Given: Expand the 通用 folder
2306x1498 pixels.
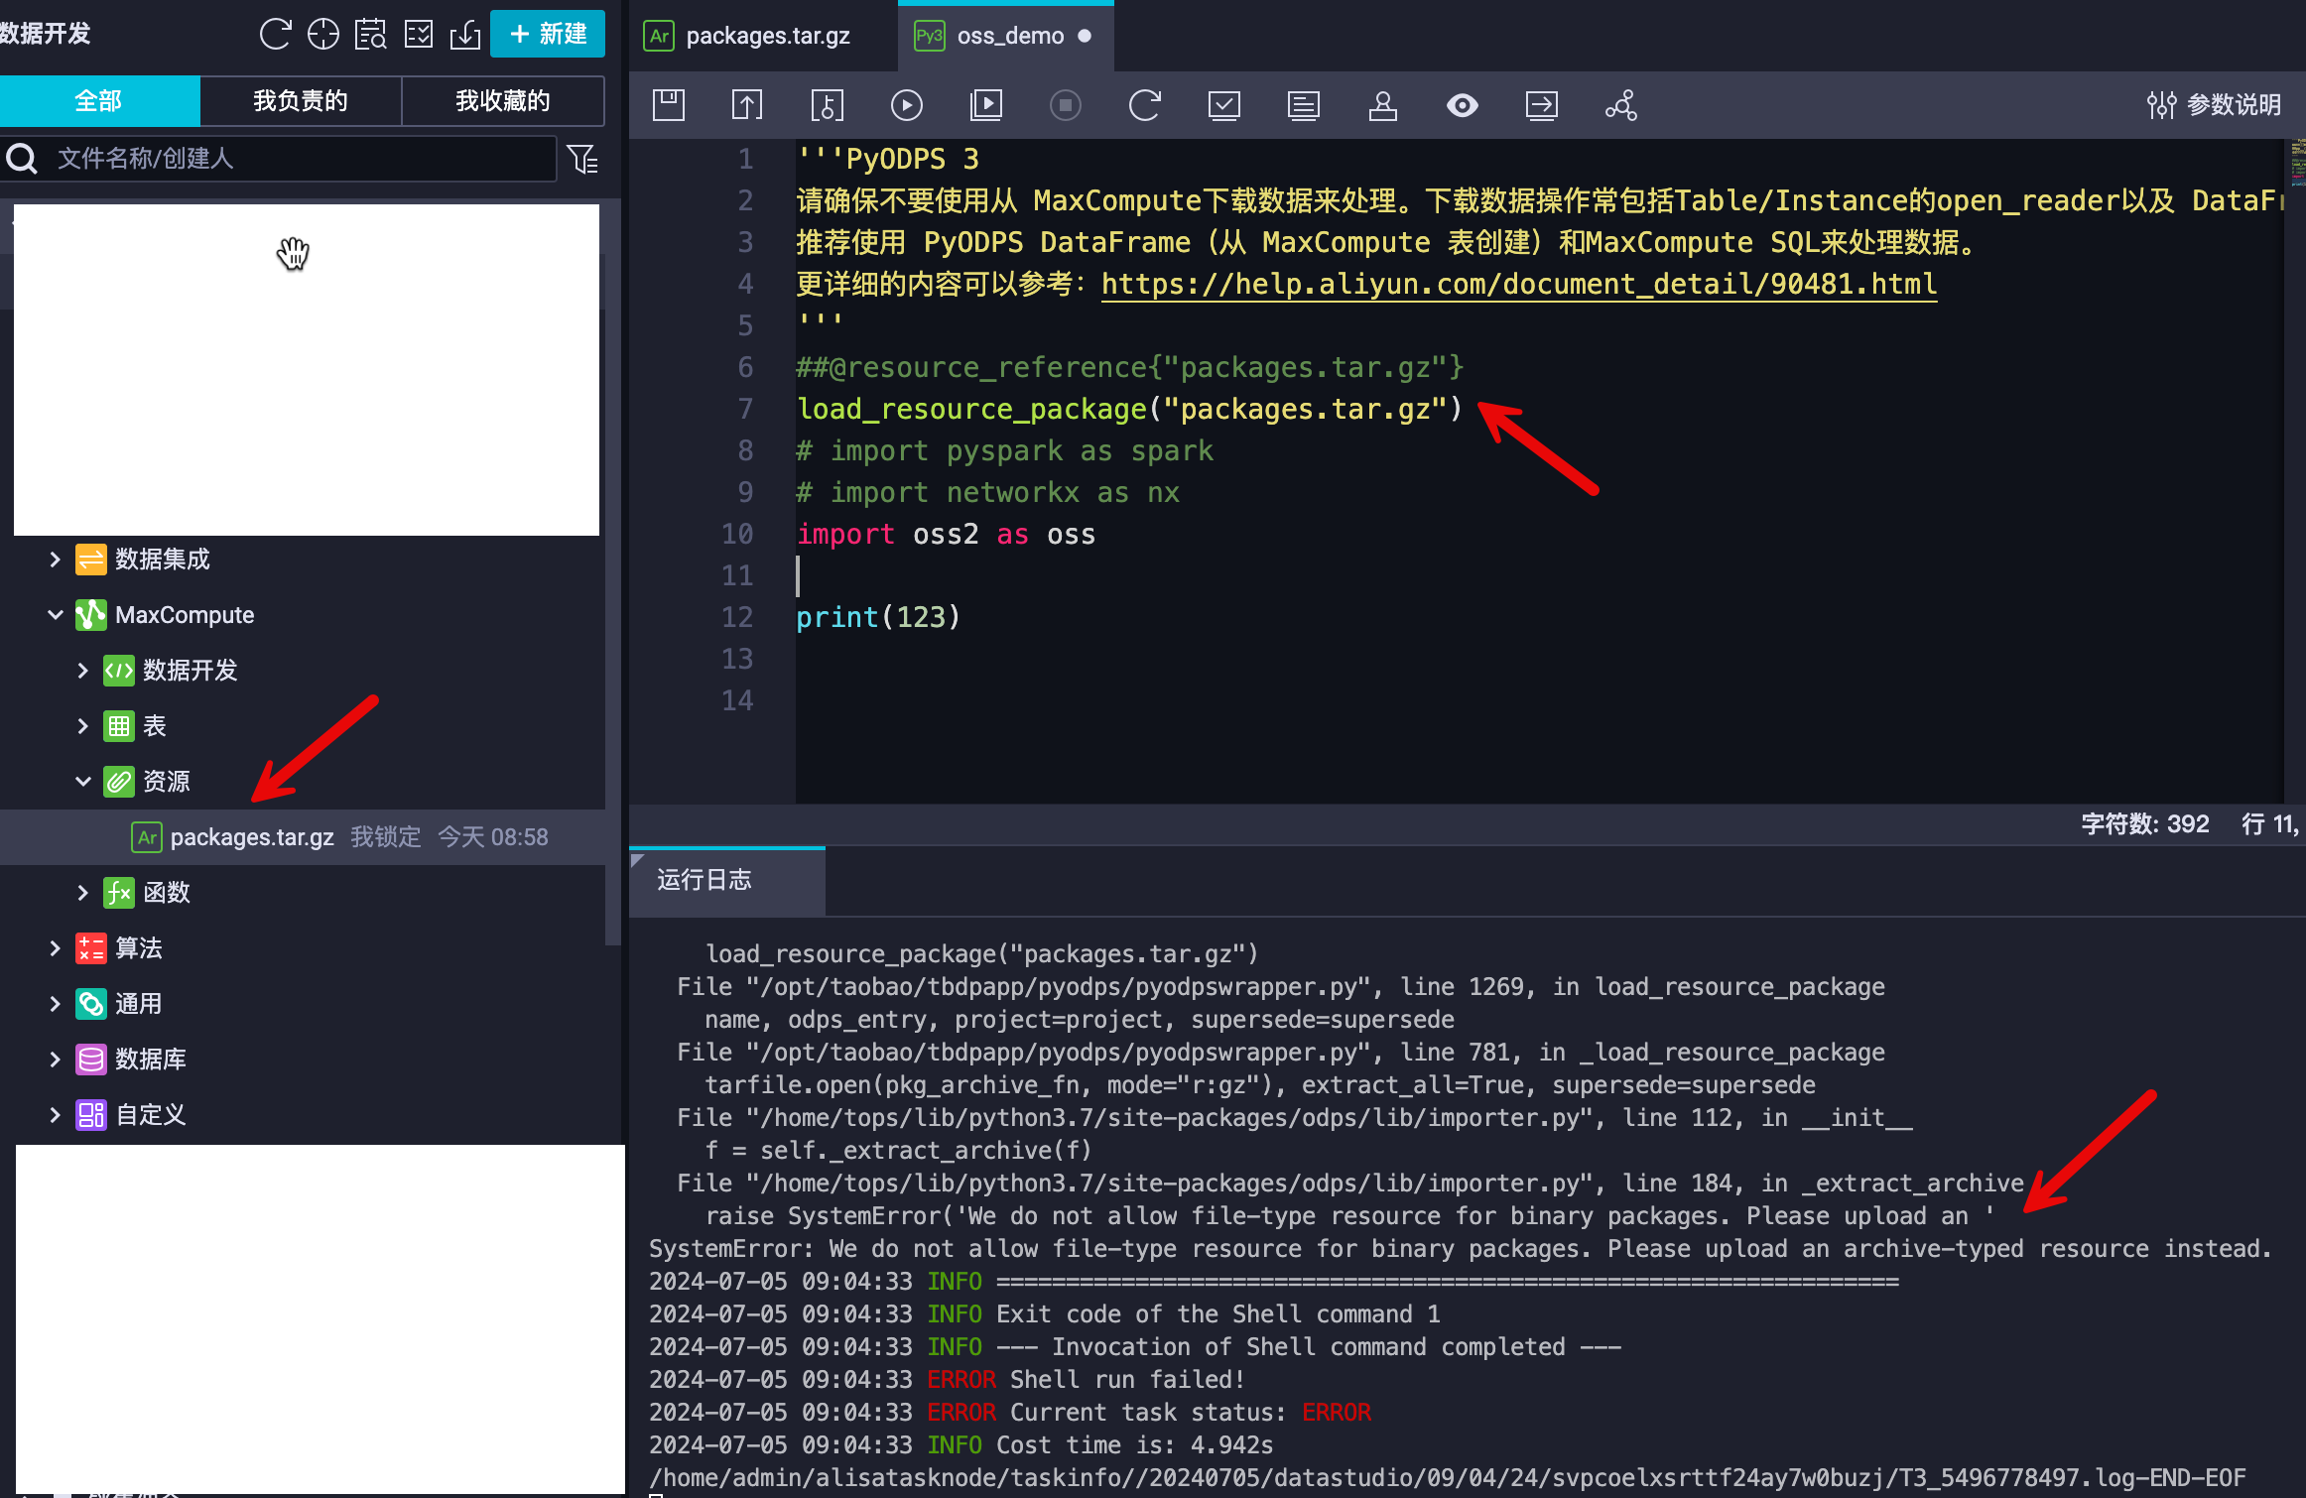Looking at the screenshot, I should pyautogui.click(x=56, y=1004).
